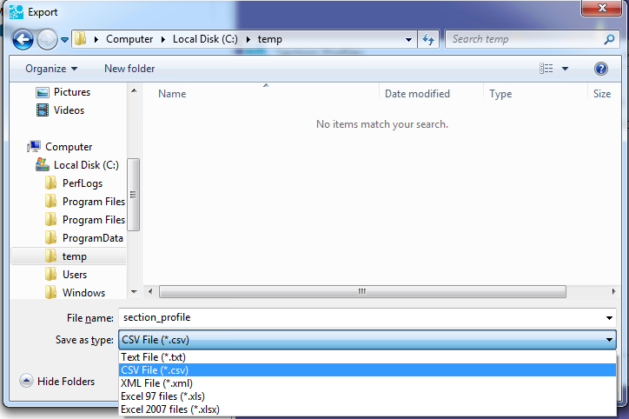Click the change view icon

pyautogui.click(x=546, y=69)
